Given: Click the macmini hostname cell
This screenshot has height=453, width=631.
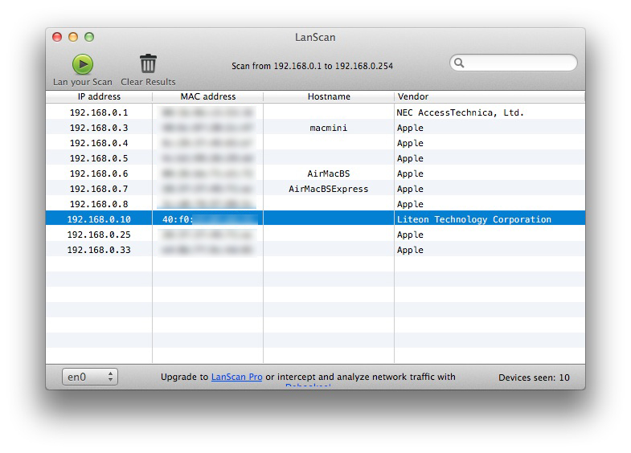Looking at the screenshot, I should (x=329, y=128).
